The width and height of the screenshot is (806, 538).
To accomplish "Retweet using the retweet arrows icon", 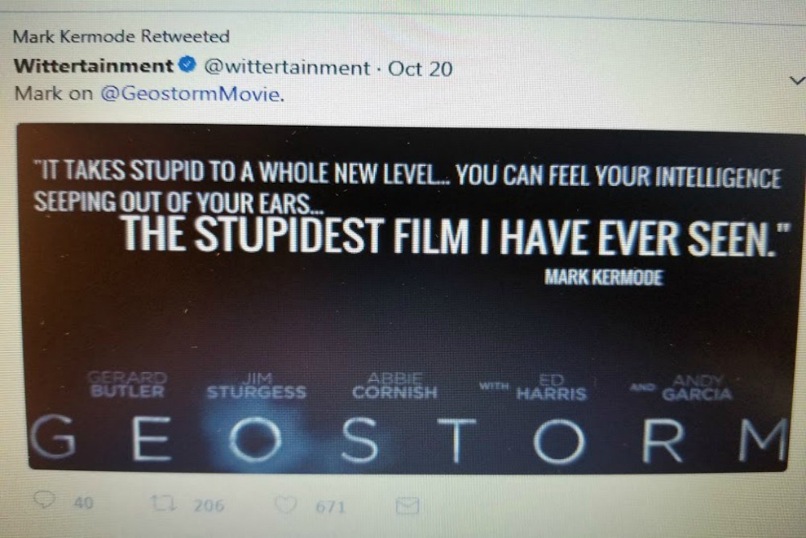I will 164,503.
